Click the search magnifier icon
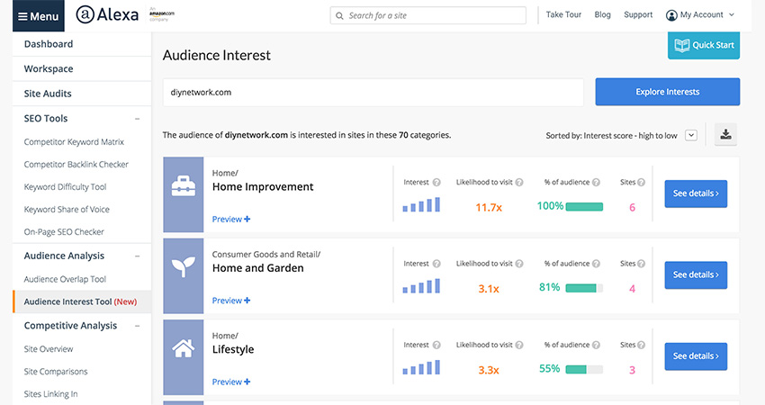Image resolution: width=765 pixels, height=405 pixels. click(339, 15)
